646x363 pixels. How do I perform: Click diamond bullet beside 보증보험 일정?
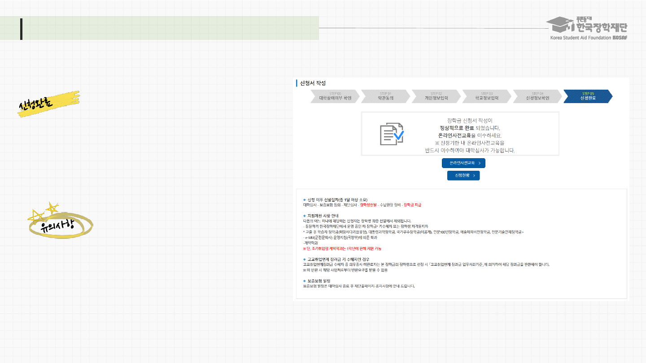(x=304, y=281)
